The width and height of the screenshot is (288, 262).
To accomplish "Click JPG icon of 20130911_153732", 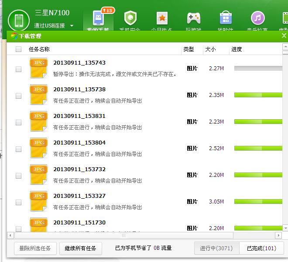I will point(38,175).
